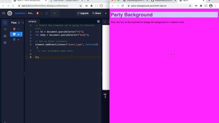Place cursor at '});' on line 9
This screenshot has height=123, width=219.
tap(37, 57)
